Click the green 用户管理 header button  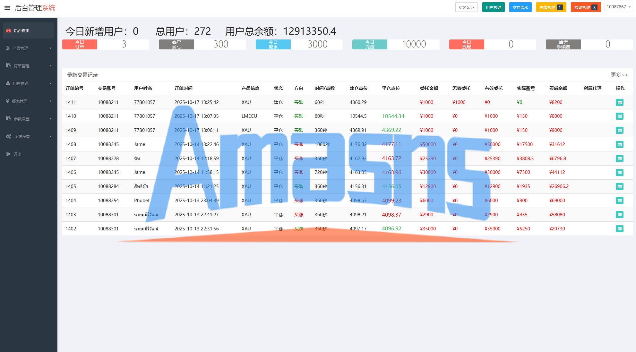(493, 7)
